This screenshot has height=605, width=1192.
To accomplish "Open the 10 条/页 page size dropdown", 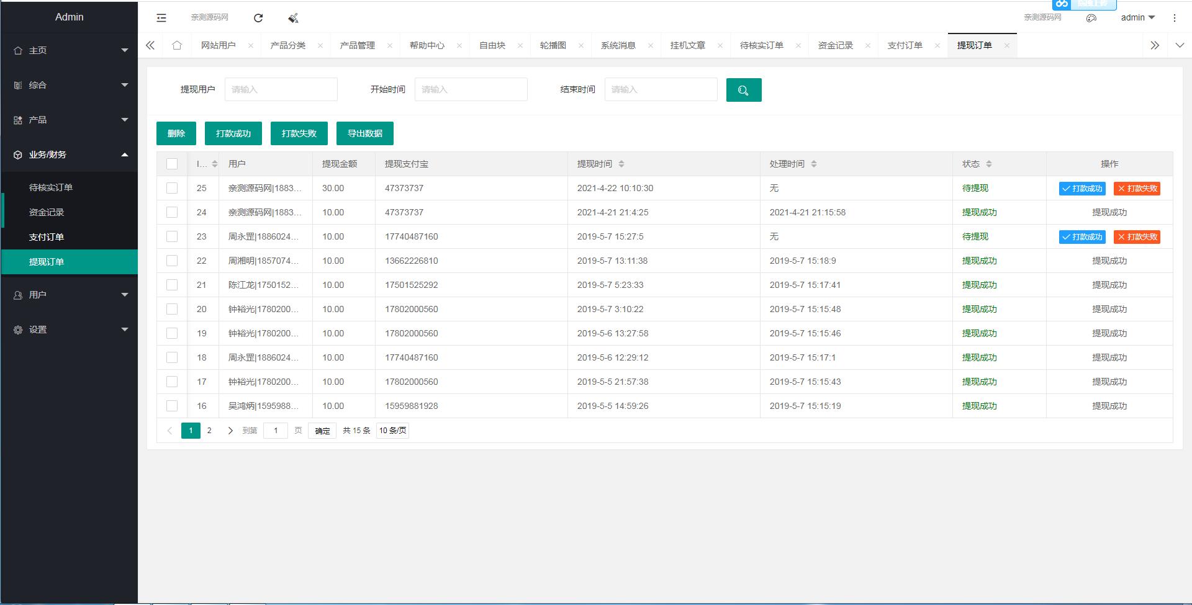I will point(392,431).
